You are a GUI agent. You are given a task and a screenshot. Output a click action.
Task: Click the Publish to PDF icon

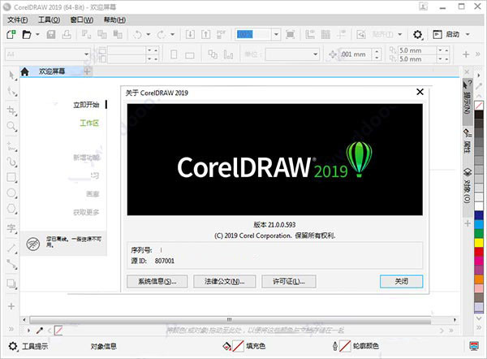tap(221, 34)
